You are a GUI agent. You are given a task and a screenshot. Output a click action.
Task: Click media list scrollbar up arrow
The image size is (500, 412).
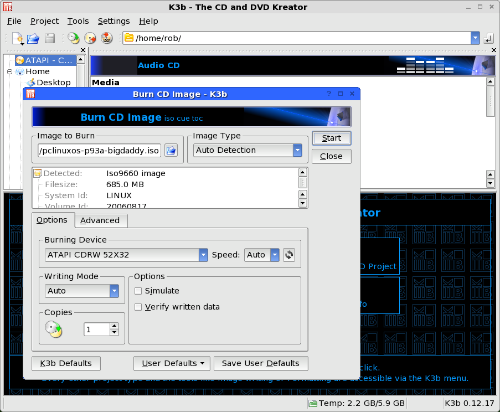click(x=491, y=81)
